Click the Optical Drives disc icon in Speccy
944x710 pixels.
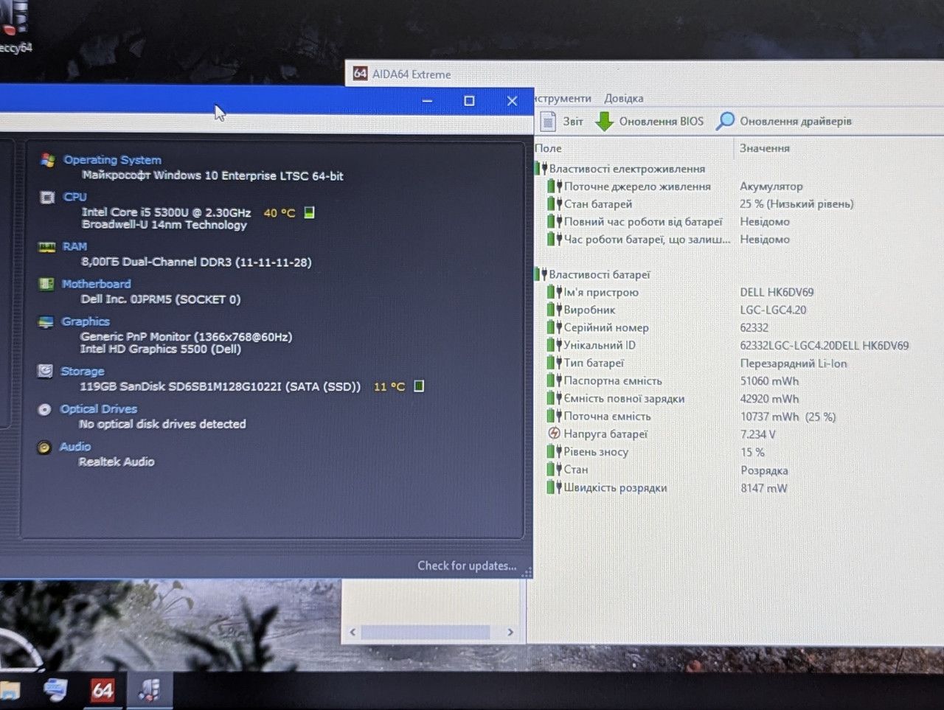(x=44, y=409)
